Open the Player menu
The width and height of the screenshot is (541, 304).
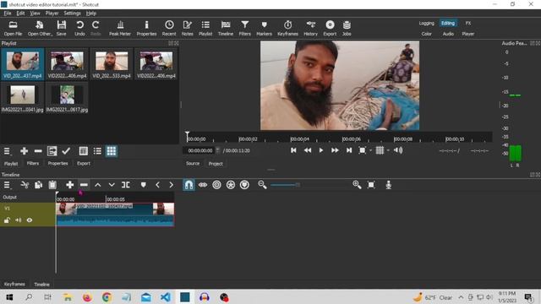coord(52,14)
